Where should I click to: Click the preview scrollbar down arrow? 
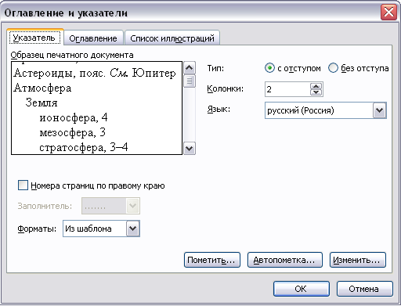[x=190, y=149]
